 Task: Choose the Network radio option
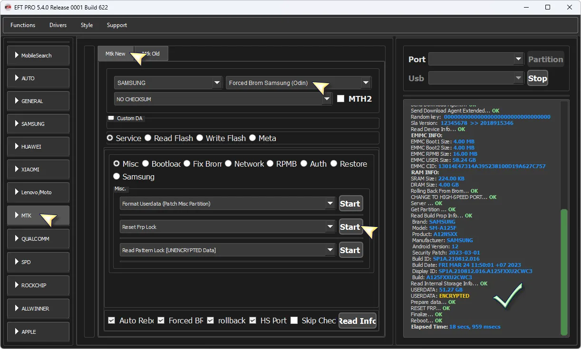[229, 164]
